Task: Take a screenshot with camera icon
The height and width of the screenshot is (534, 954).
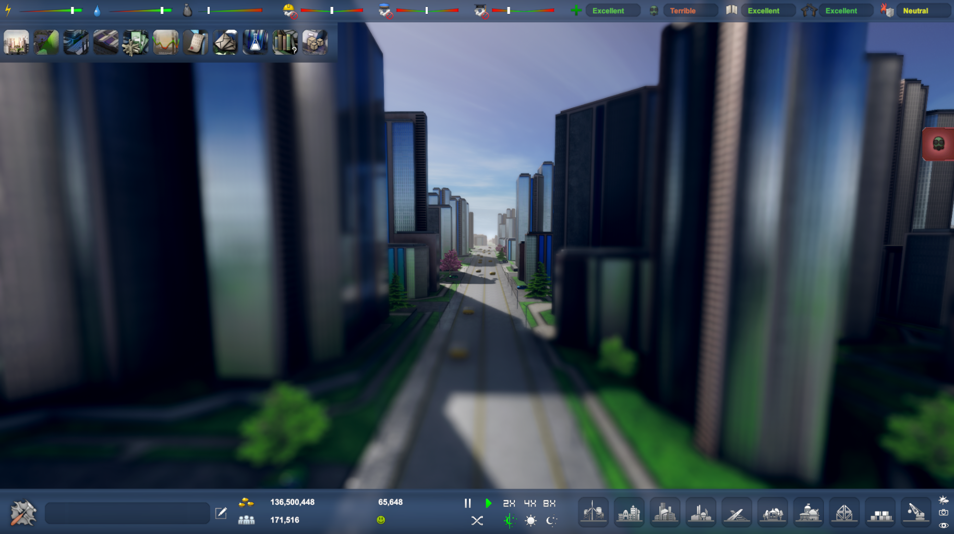Action: coord(944,513)
